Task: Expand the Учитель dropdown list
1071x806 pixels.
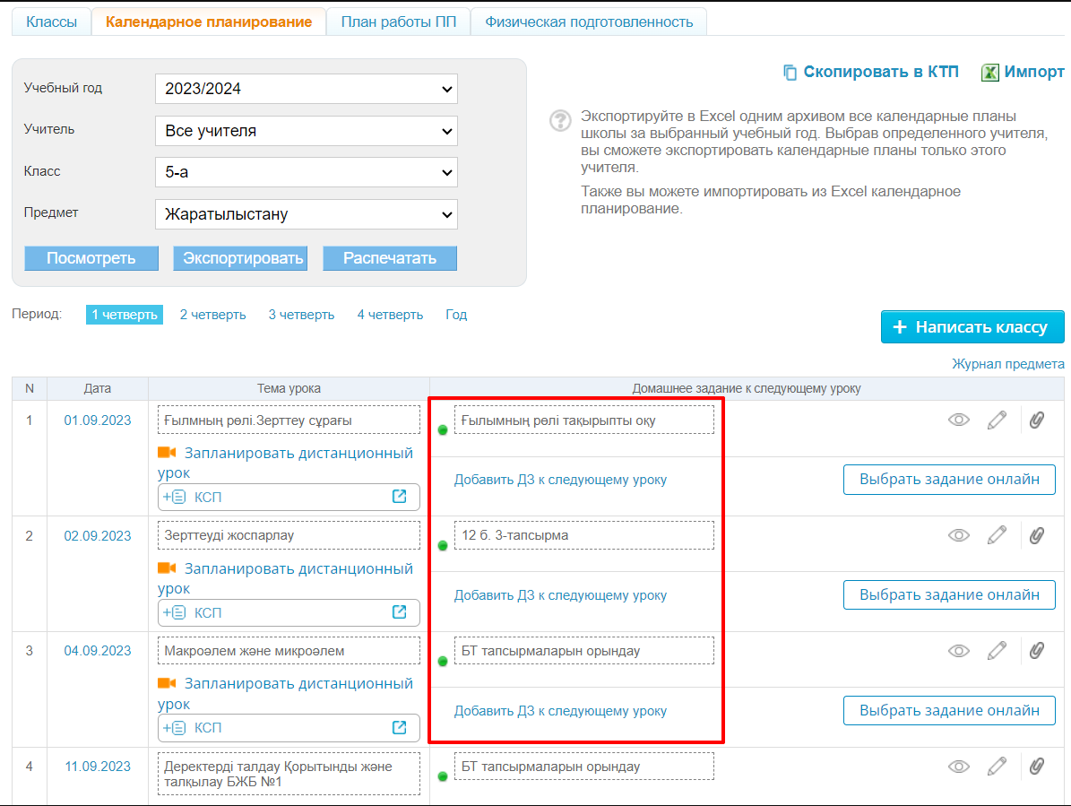Action: tap(306, 131)
